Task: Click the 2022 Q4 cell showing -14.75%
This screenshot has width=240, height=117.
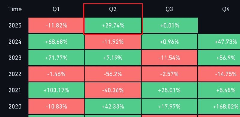Action: (x=219, y=74)
